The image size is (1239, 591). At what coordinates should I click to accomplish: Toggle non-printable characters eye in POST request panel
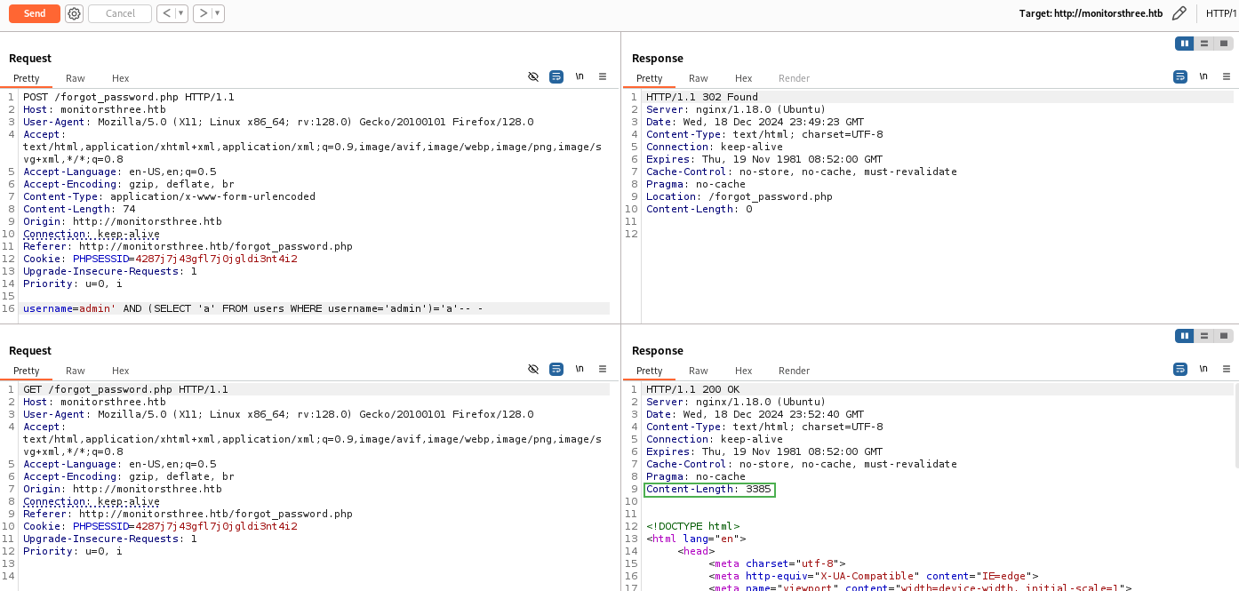[533, 77]
